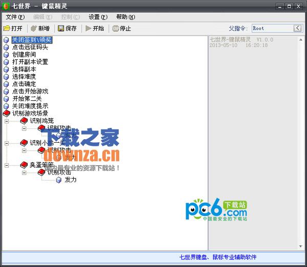The width and height of the screenshot is (307, 267).
Task: Click the red book icon of 识别小鸡一关
Action: (x=24, y=143)
